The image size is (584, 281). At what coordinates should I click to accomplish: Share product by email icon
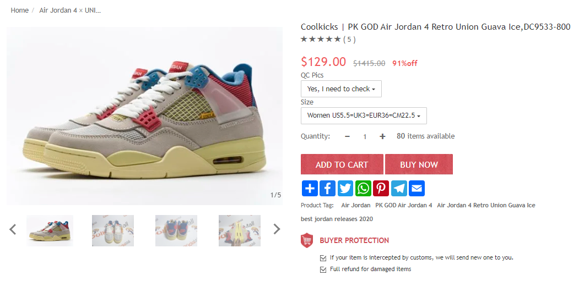[x=417, y=189]
